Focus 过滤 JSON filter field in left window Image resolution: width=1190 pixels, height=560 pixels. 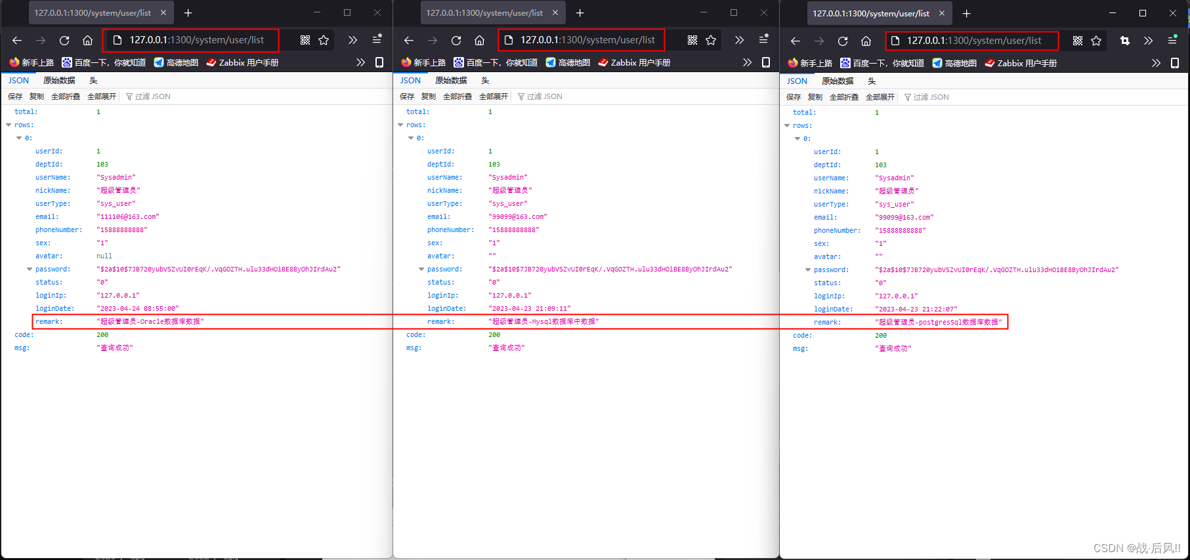pyautogui.click(x=152, y=96)
